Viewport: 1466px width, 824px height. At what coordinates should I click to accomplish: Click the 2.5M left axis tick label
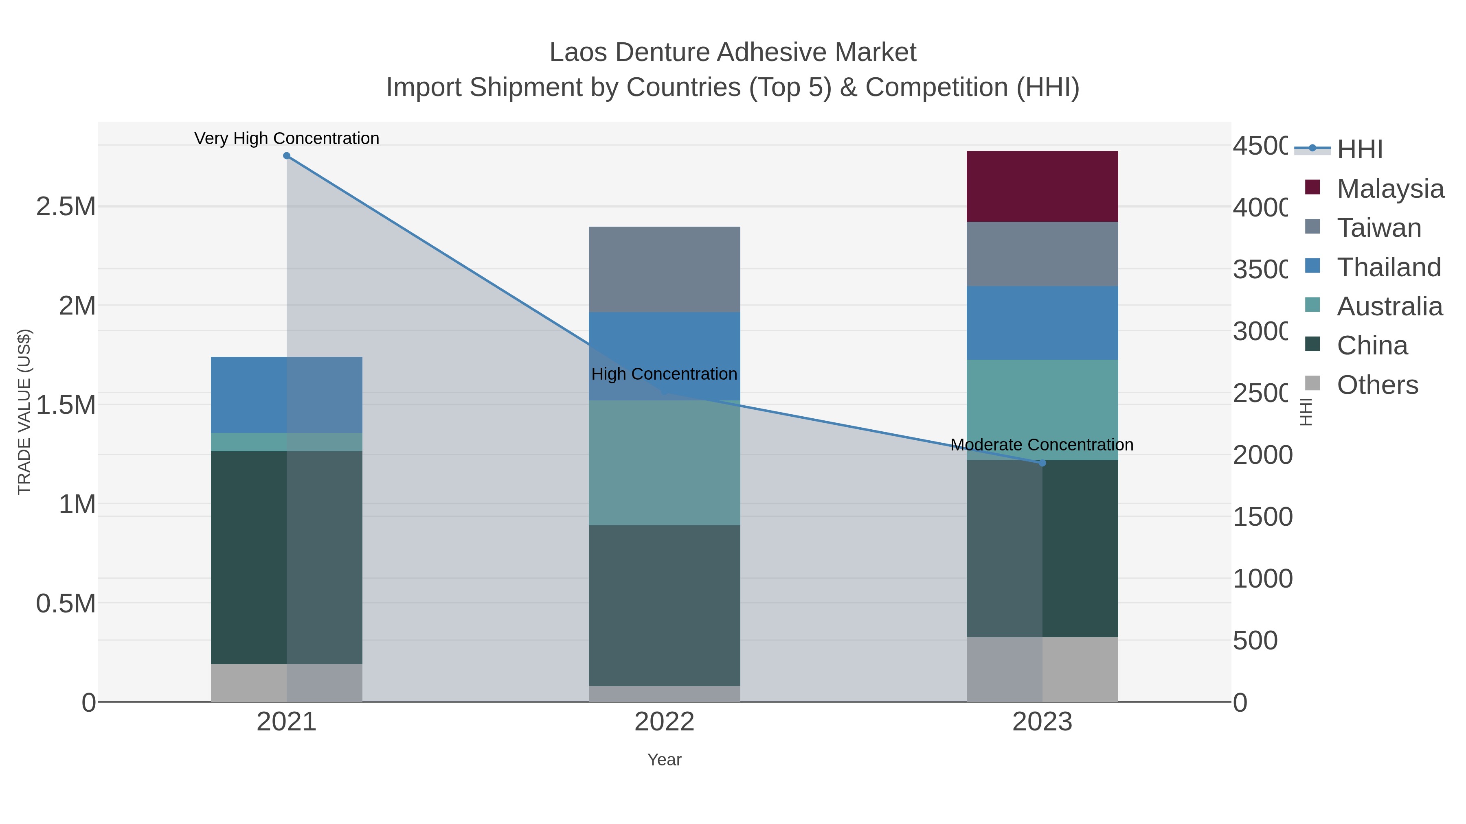tap(66, 206)
